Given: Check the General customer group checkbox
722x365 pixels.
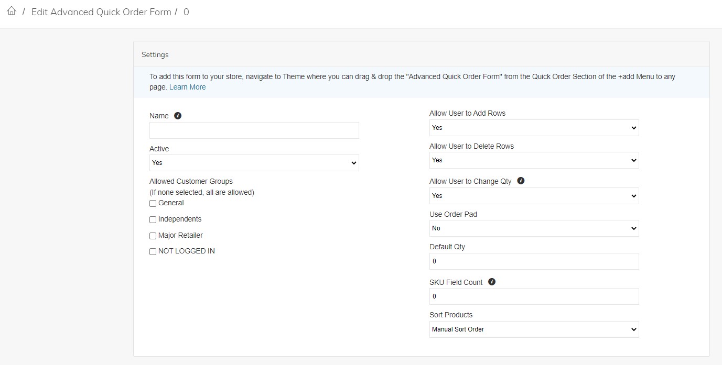Looking at the screenshot, I should point(153,204).
